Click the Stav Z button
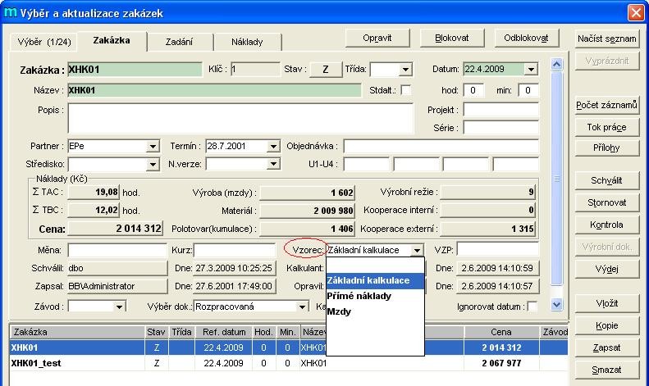Image resolution: width=649 pixels, height=386 pixels. pos(326,69)
